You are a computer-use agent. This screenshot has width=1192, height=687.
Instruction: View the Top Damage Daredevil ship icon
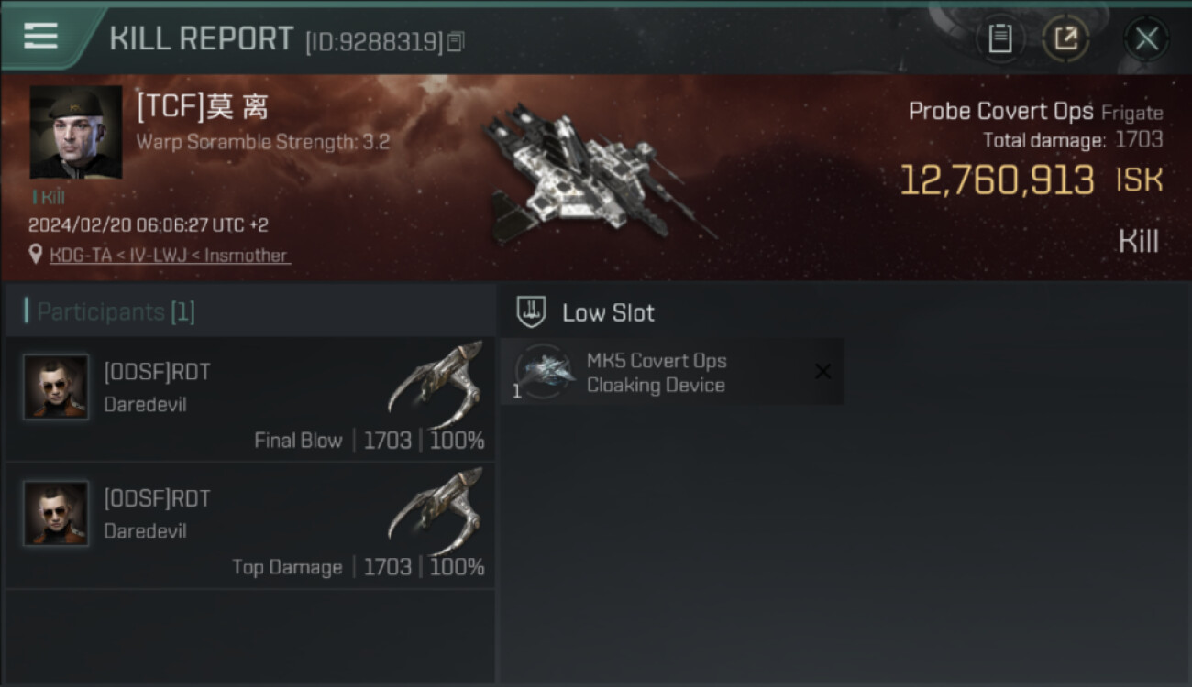coord(436,511)
